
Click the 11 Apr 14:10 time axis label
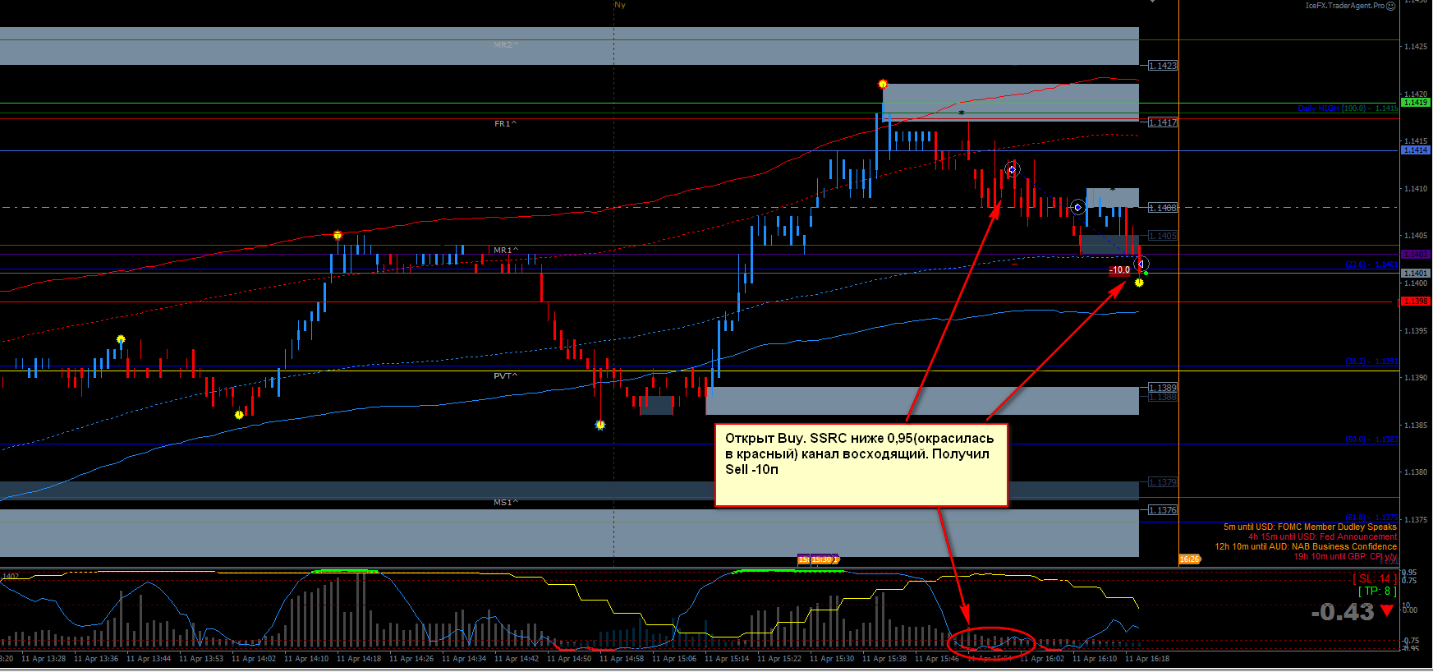click(305, 659)
